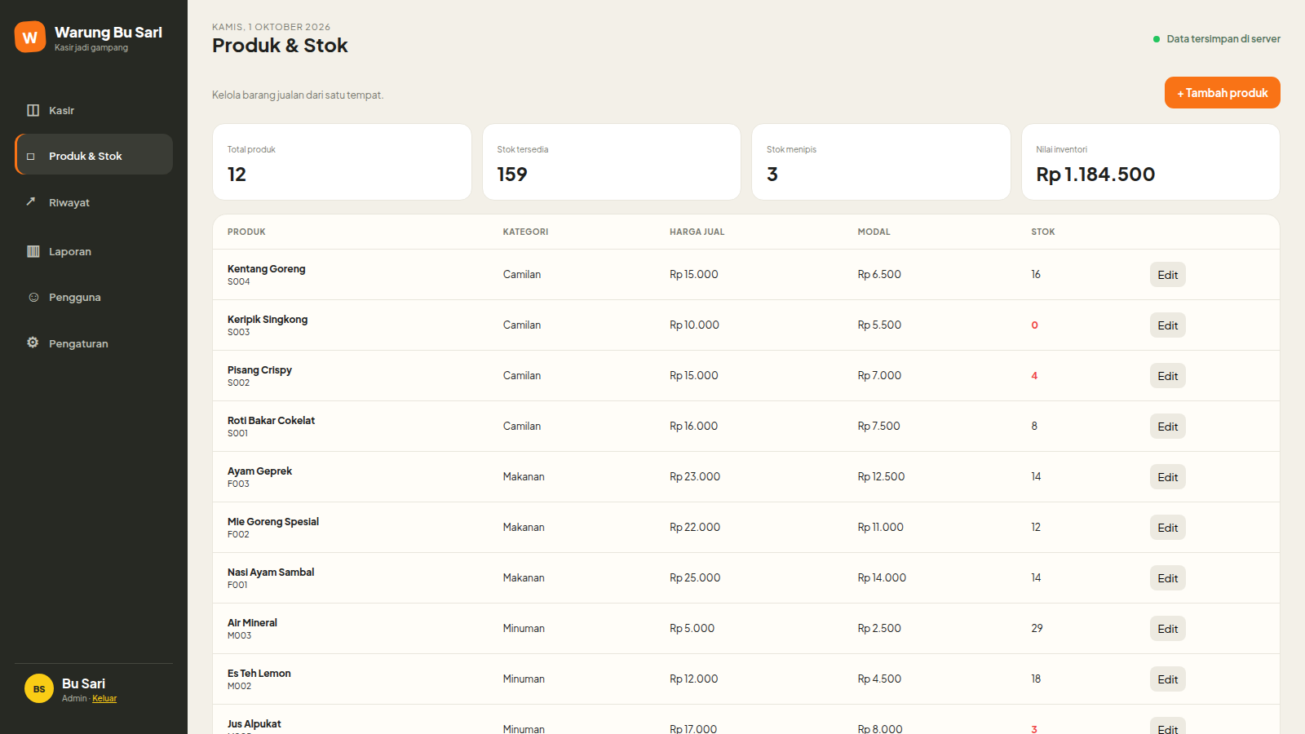Edit the Es Teh Lemon row
1305x734 pixels.
1168,679
